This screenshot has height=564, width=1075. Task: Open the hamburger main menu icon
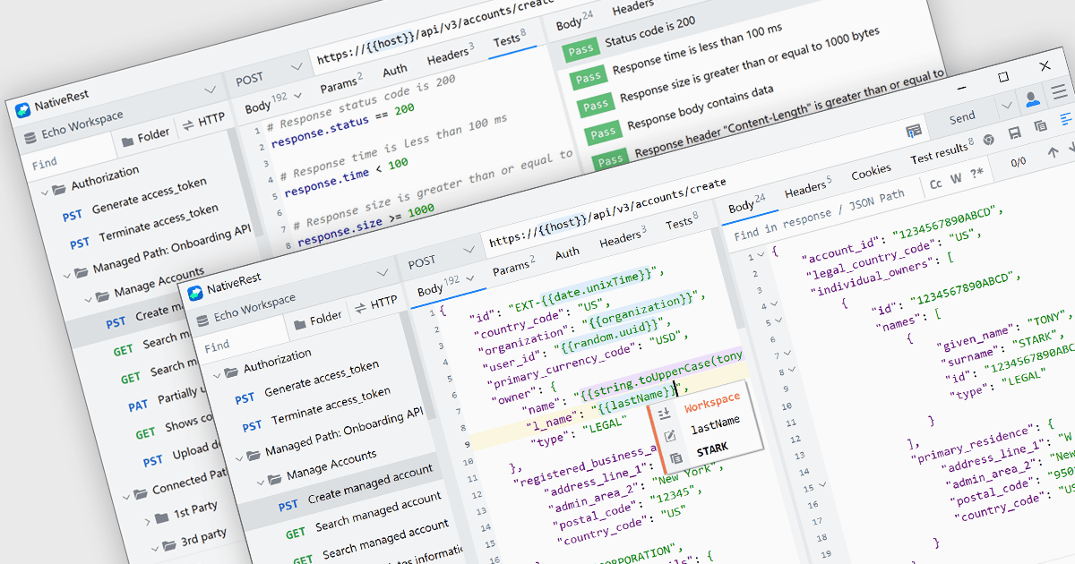[1060, 91]
